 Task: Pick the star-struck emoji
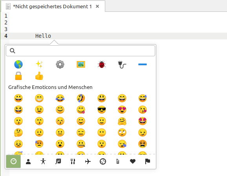click(x=143, y=121)
